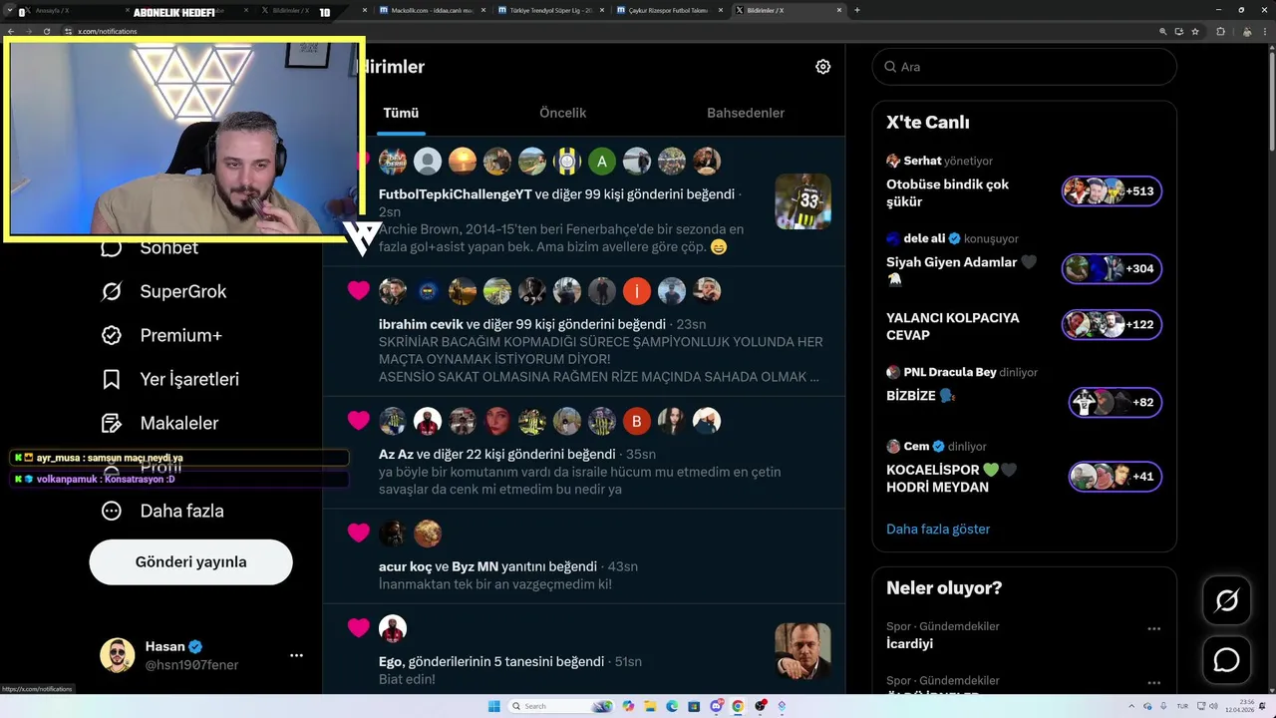Click heart icon on Ego notification
This screenshot has height=718, width=1276.
tap(359, 628)
